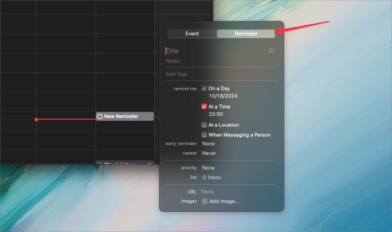
Task: Click the flag icon beside the Title field
Action: (x=271, y=50)
